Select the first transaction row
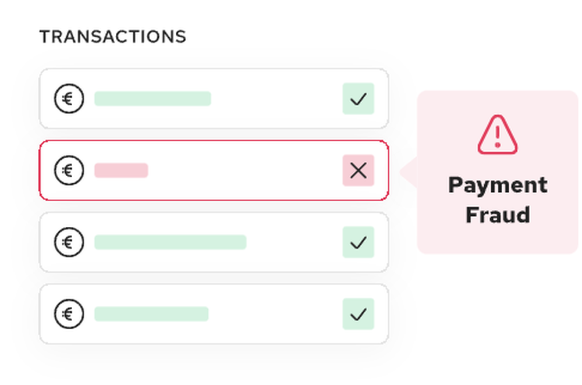Viewport: 582px width, 385px height. tap(274, 99)
